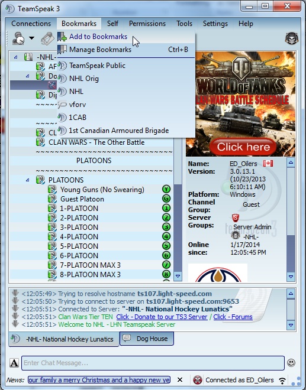Click the wifi signal status icon
Viewport: 306px width, 390px height.
(282, 381)
